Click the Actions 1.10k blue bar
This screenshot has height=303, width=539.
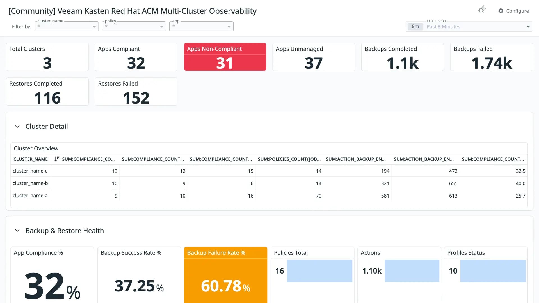point(412,271)
